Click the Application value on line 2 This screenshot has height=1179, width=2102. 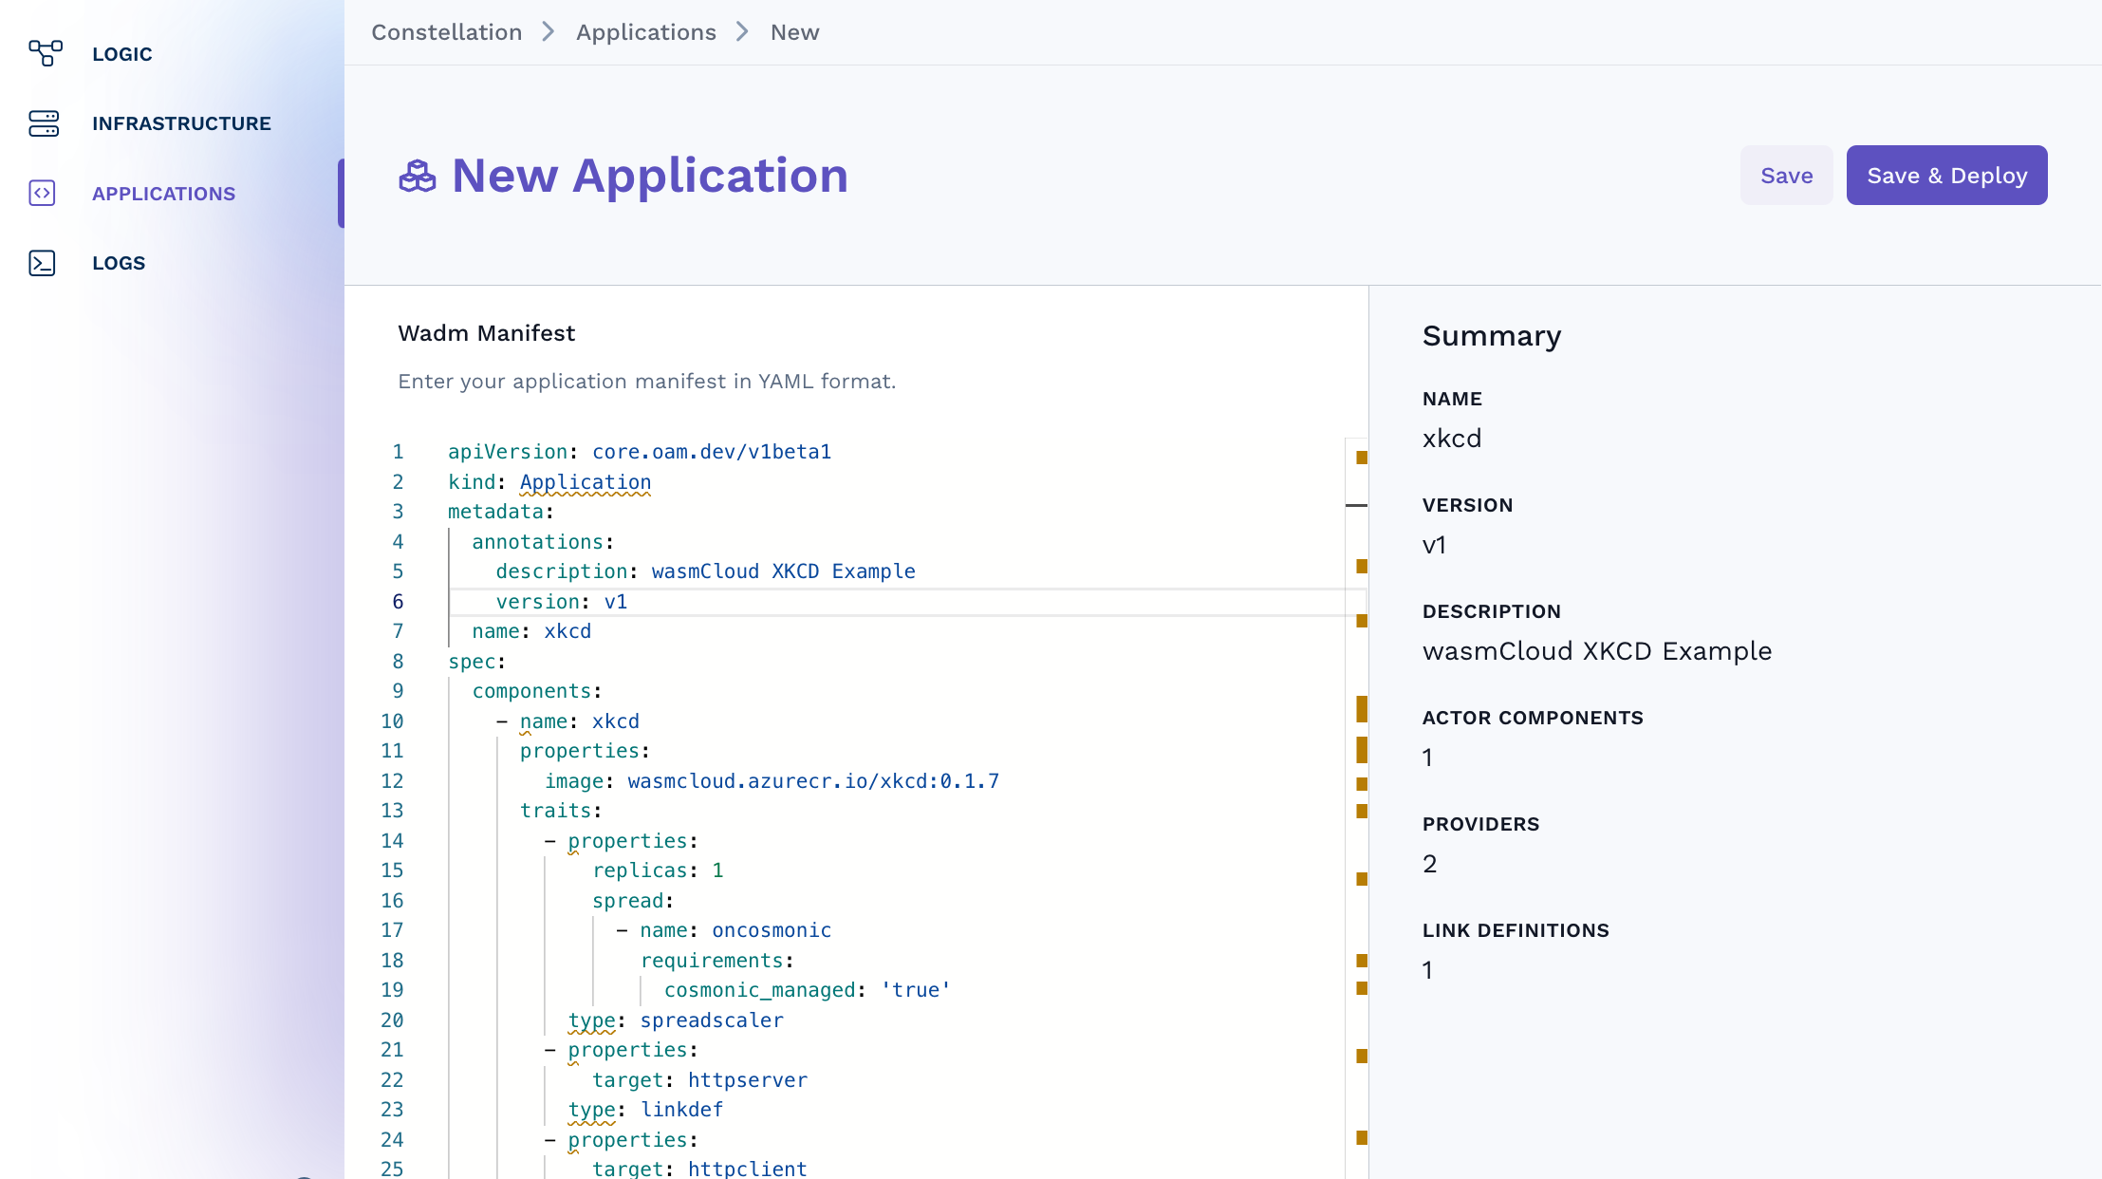pyautogui.click(x=585, y=482)
